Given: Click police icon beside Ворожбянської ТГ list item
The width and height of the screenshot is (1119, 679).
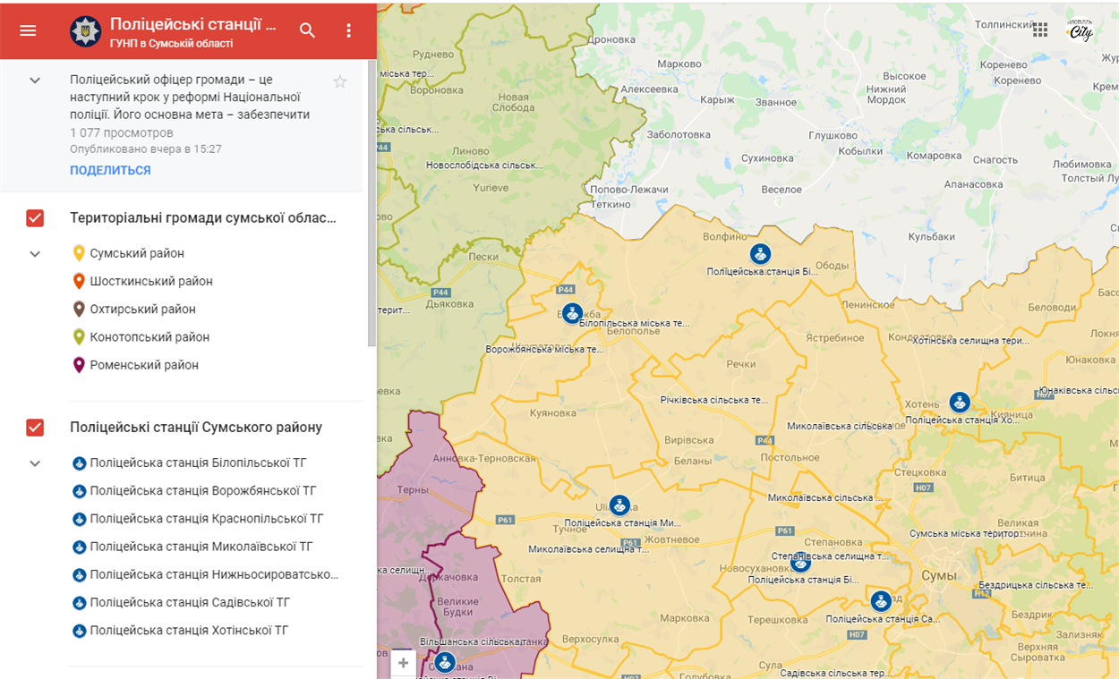Looking at the screenshot, I should 79,491.
